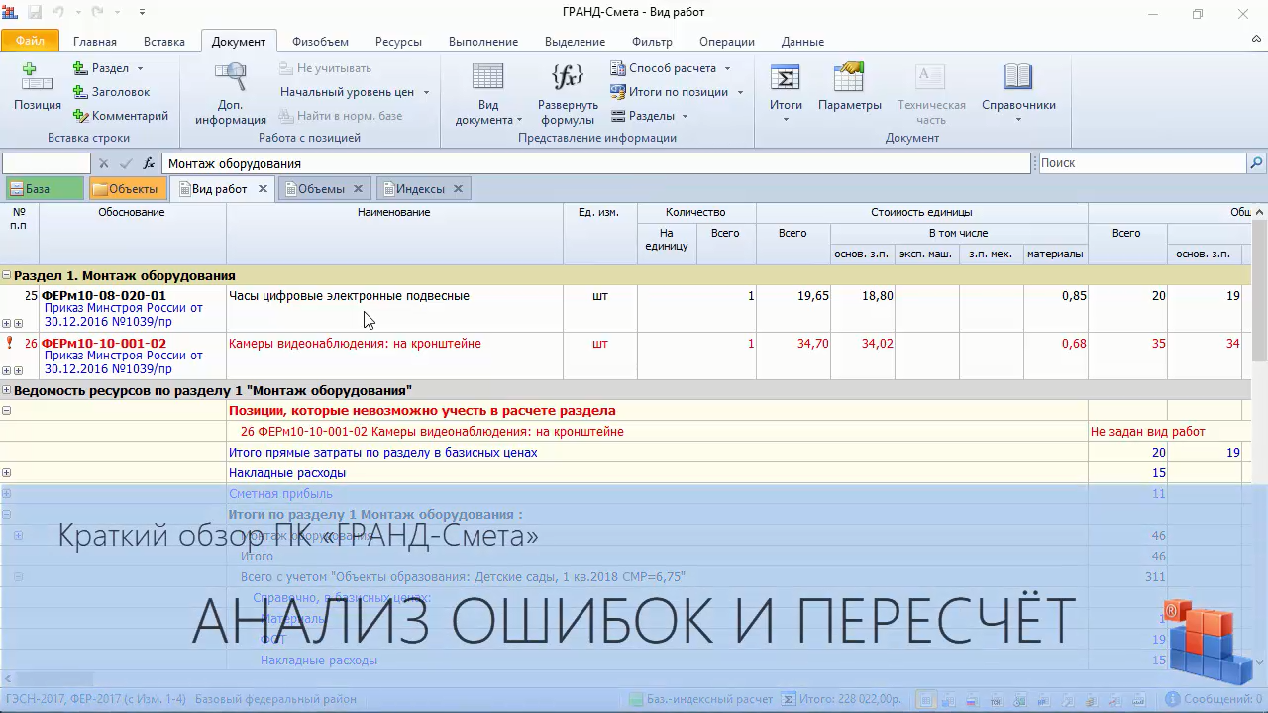
Task: Open the Итоги по позиции dropdown arrow
Action: 739,92
